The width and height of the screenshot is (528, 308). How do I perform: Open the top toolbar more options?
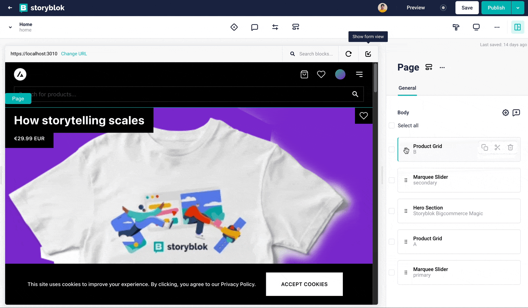click(x=497, y=27)
